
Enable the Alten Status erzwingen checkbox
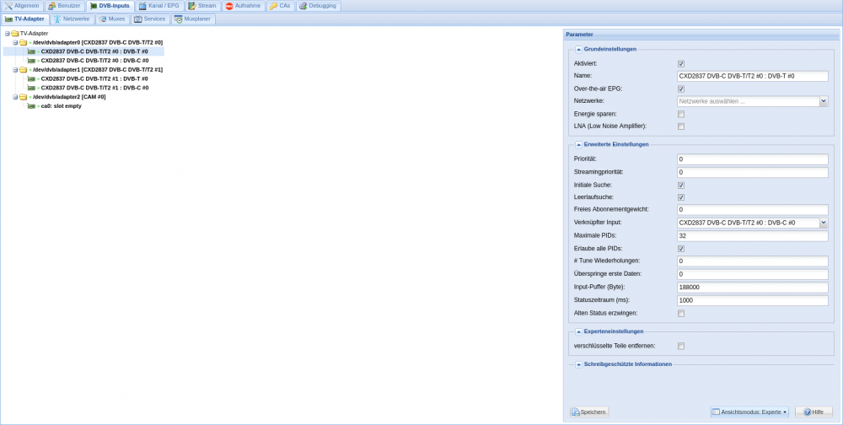(681, 313)
